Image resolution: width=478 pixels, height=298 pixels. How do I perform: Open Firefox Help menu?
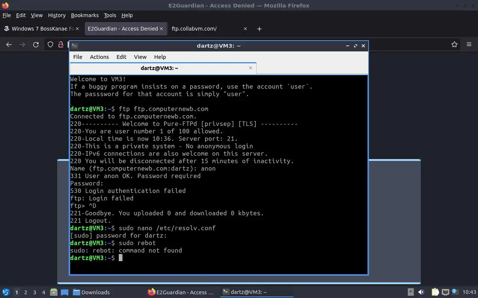click(x=127, y=15)
